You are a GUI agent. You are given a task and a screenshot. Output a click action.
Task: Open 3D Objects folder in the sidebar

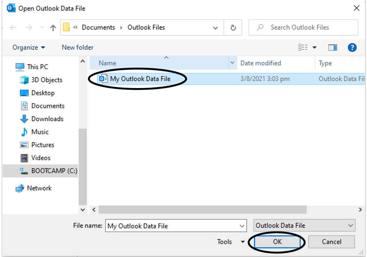(x=47, y=80)
